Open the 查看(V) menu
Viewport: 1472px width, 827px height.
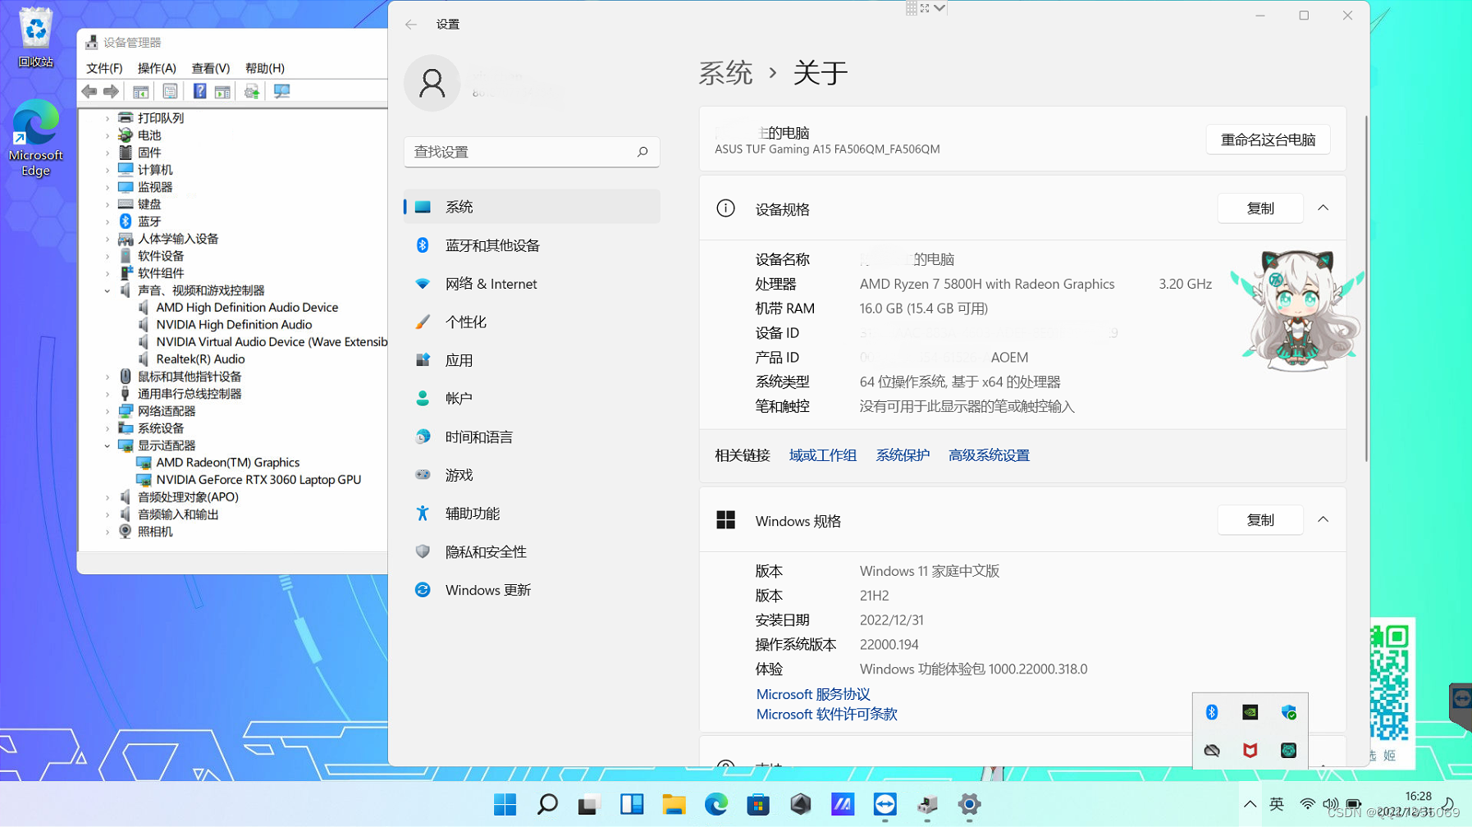(x=211, y=68)
